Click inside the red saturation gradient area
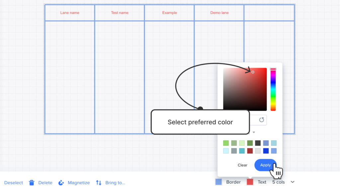 [x=245, y=89]
